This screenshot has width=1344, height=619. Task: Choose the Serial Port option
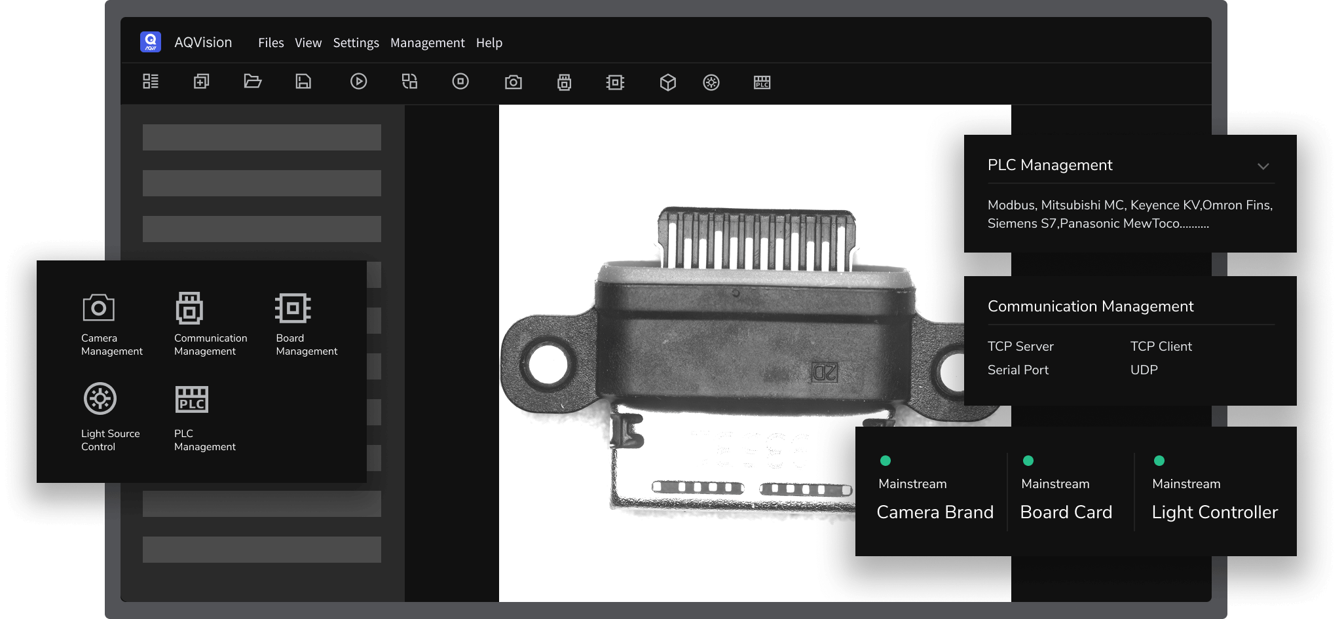pyautogui.click(x=1018, y=370)
